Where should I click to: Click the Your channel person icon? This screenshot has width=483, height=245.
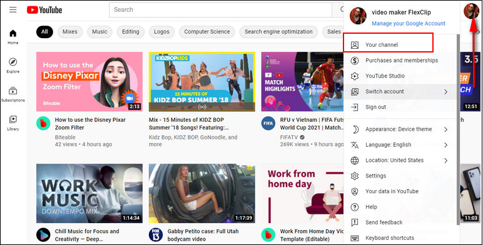click(x=355, y=45)
